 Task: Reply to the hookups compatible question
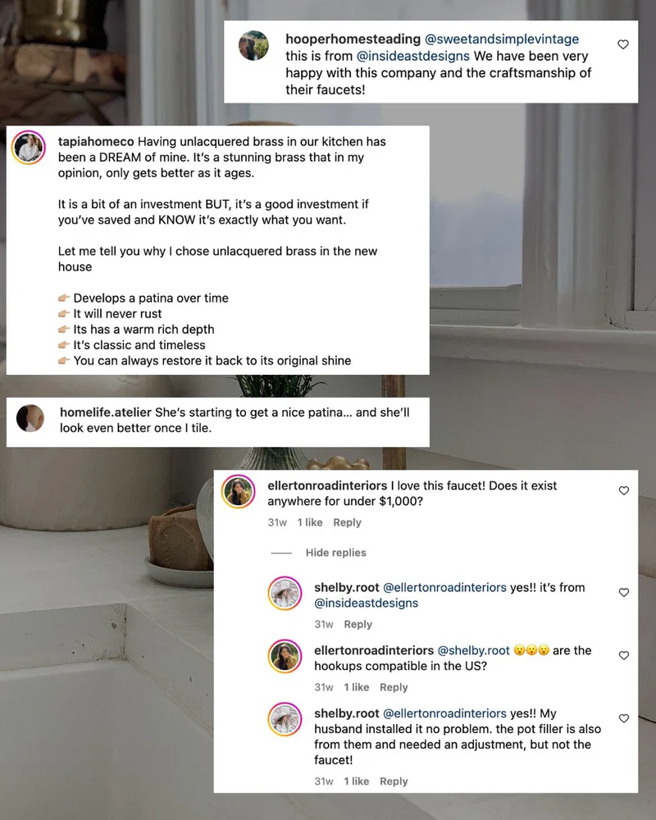(394, 687)
